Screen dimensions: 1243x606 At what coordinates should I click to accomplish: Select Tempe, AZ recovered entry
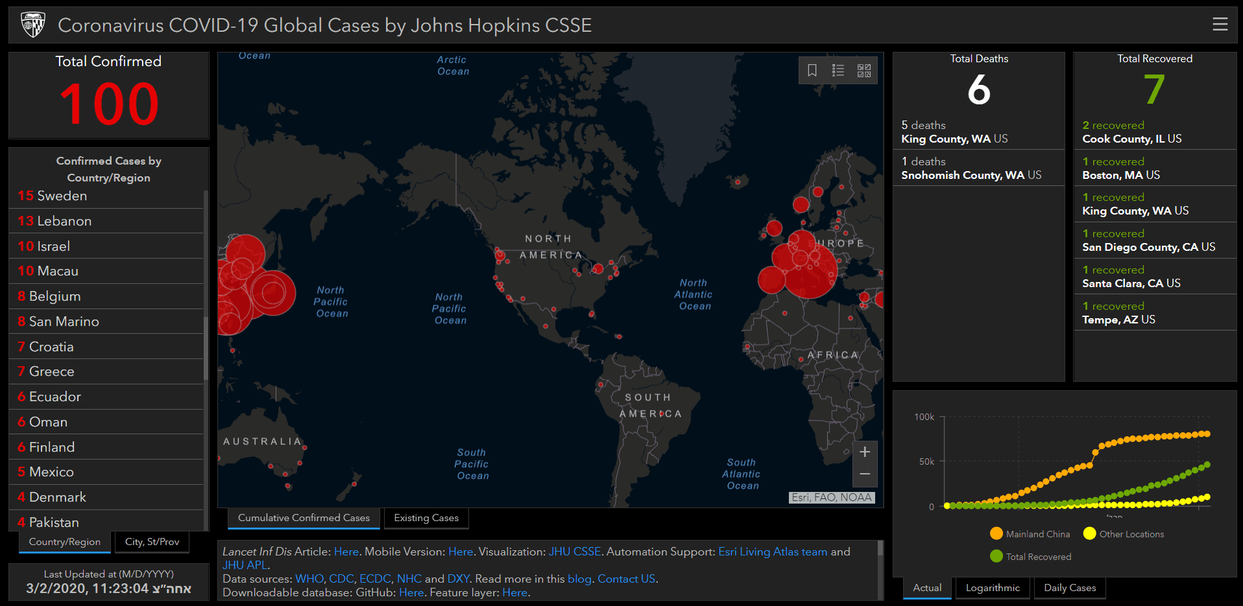[x=1155, y=312]
